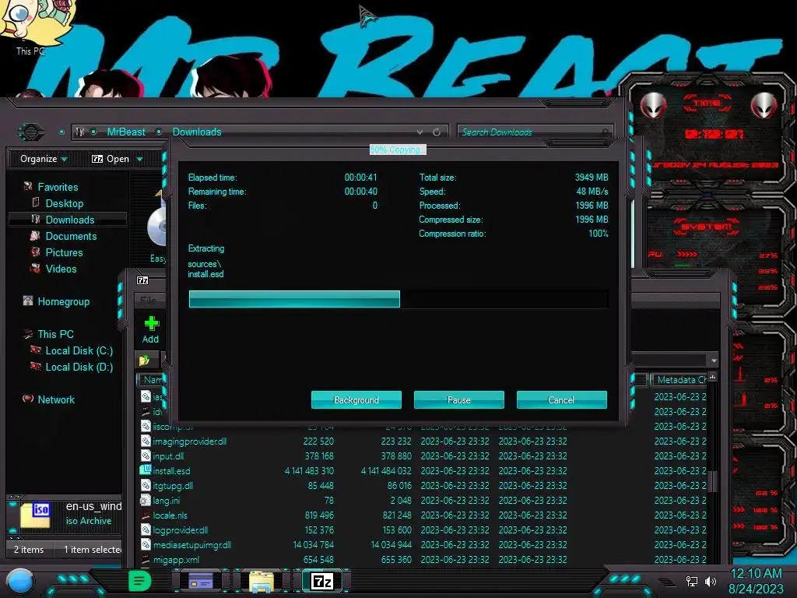Open File Explorer from taskbar
The height and width of the screenshot is (598, 797).
[262, 581]
